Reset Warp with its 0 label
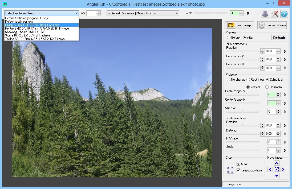This screenshot has width=292, height=189. pyautogui.click(x=248, y=13)
